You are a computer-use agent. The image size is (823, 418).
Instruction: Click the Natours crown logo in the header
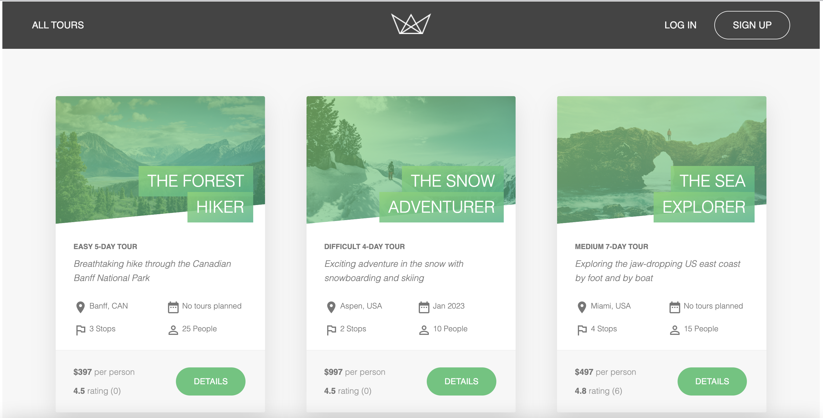tap(411, 24)
